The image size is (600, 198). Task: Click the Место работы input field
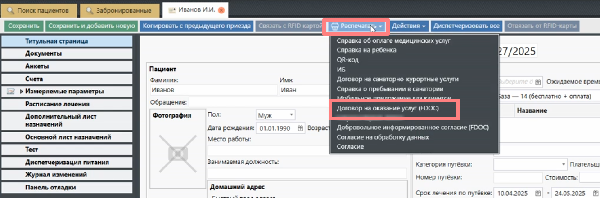point(307,150)
